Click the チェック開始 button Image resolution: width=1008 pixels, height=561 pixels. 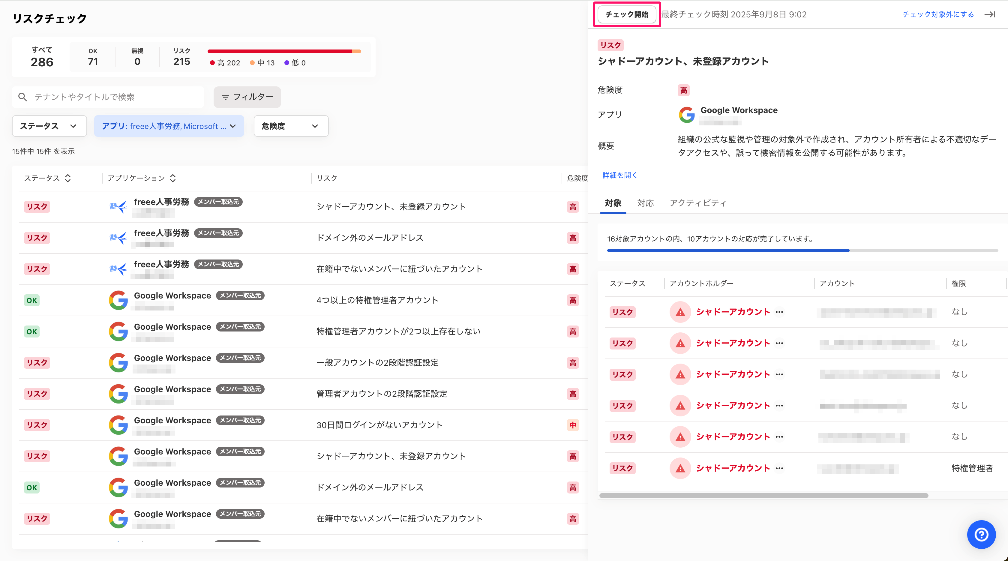pyautogui.click(x=627, y=14)
